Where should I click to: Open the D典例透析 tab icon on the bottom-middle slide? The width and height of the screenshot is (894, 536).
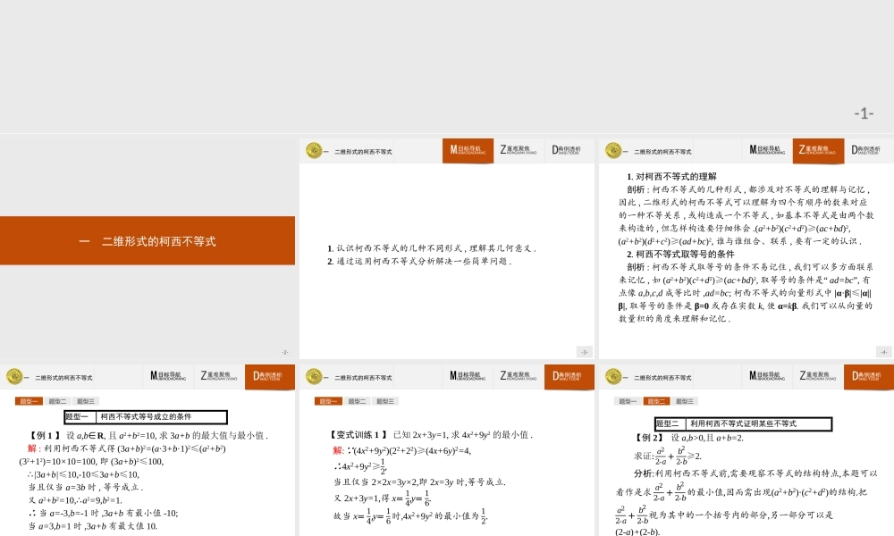pyautogui.click(x=569, y=376)
